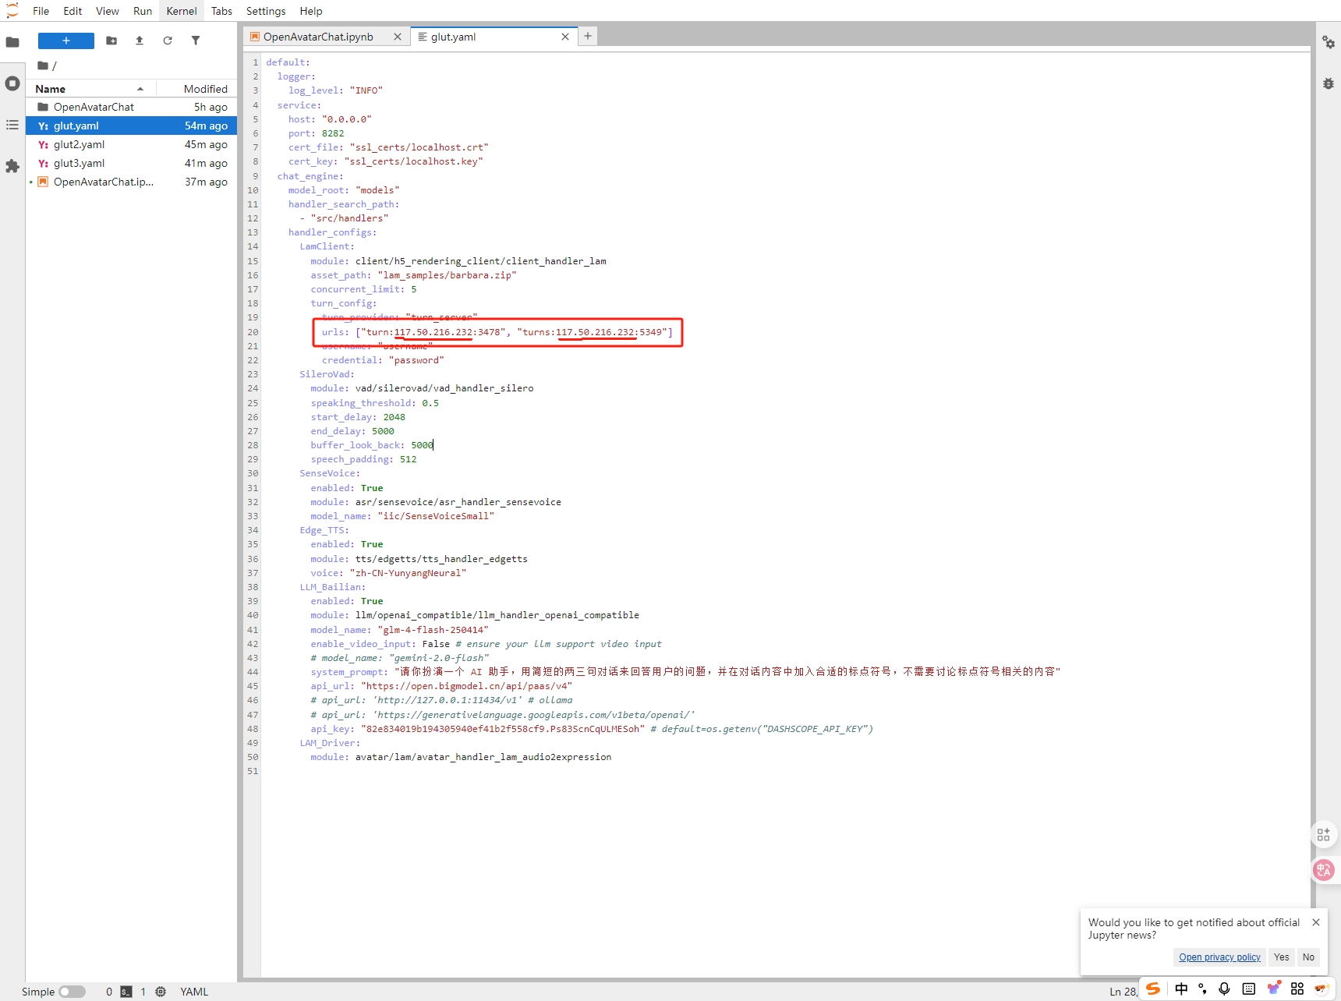This screenshot has height=1001, width=1341.
Task: Open the Kernel menu
Action: point(182,11)
